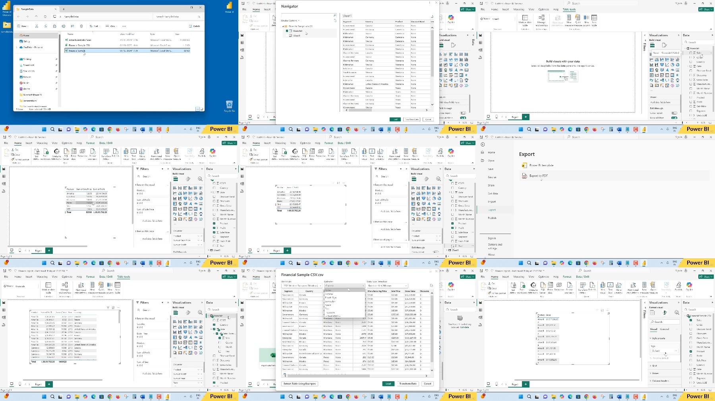This screenshot has height=401, width=715.
Task: Click the Refresh icon in File Explorer
Action: click(x=45, y=17)
